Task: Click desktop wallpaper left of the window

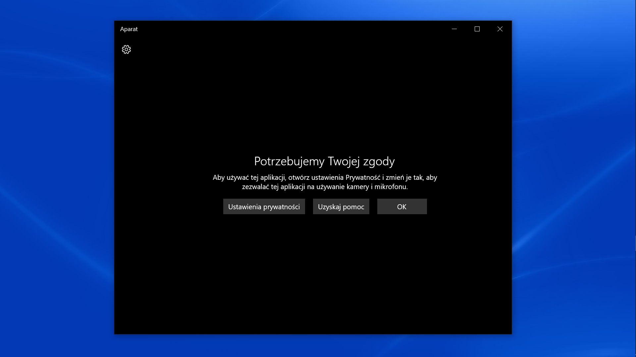Action: (x=56, y=178)
